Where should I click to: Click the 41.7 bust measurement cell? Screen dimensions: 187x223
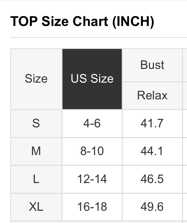(152, 123)
